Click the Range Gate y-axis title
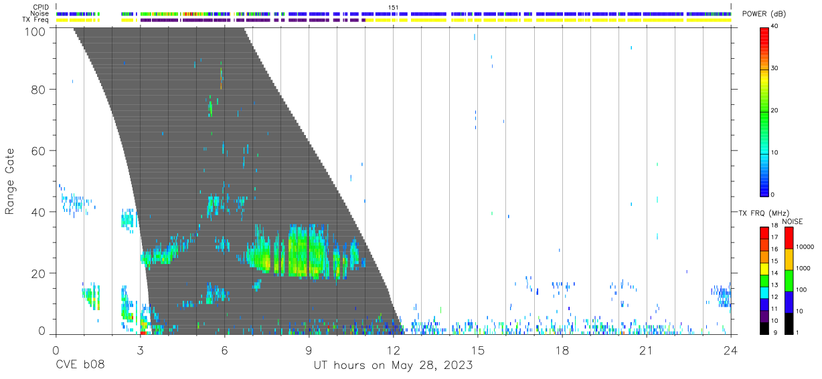The height and width of the screenshot is (379, 822). [11, 181]
